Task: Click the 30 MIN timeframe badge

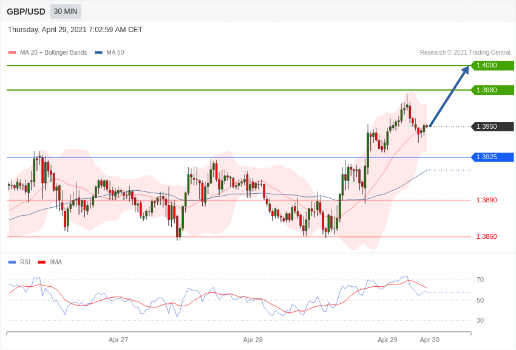Action: (66, 12)
